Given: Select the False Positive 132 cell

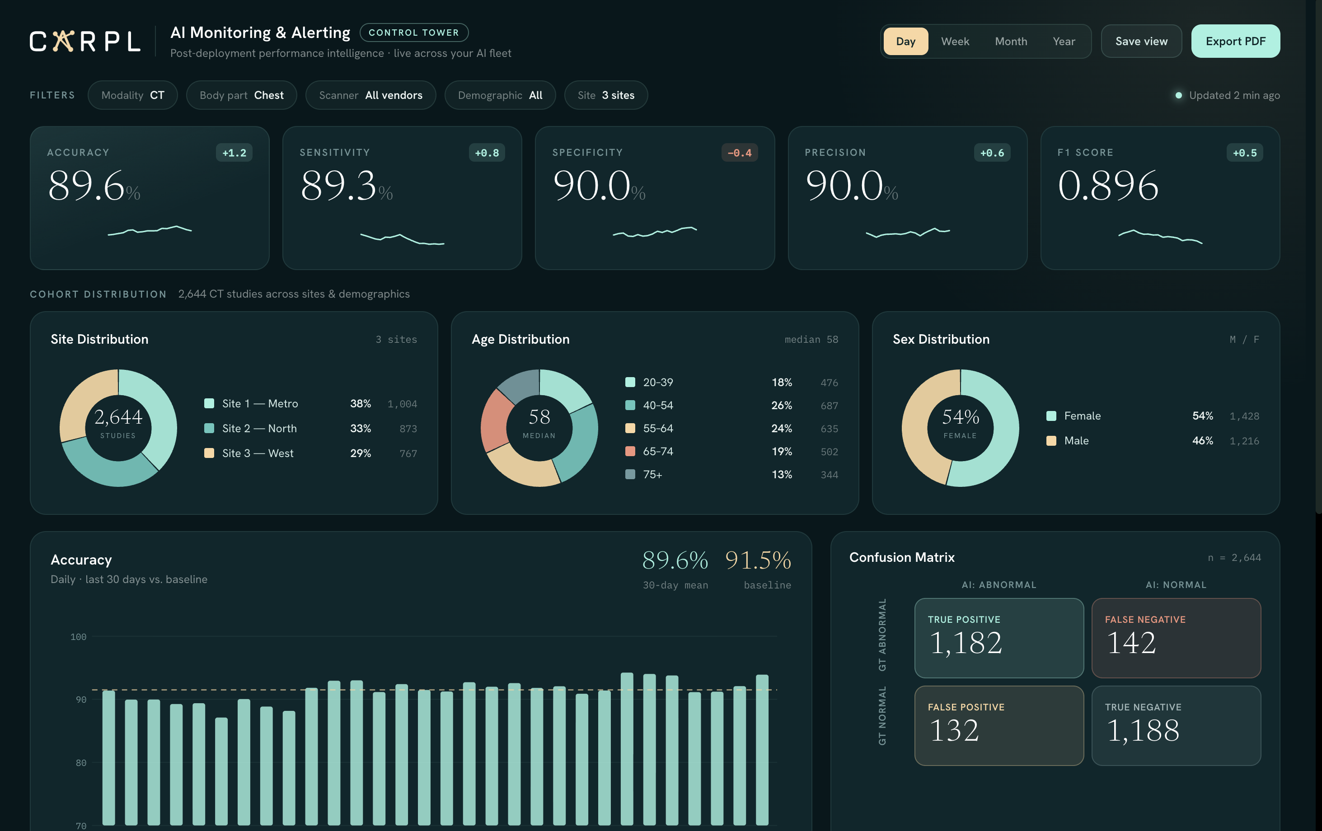Looking at the screenshot, I should [999, 726].
